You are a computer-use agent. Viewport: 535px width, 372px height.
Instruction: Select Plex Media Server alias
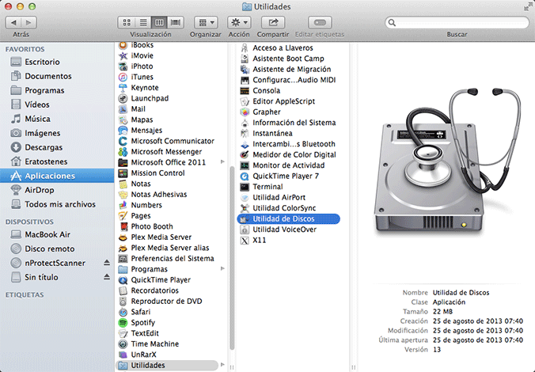coord(170,248)
